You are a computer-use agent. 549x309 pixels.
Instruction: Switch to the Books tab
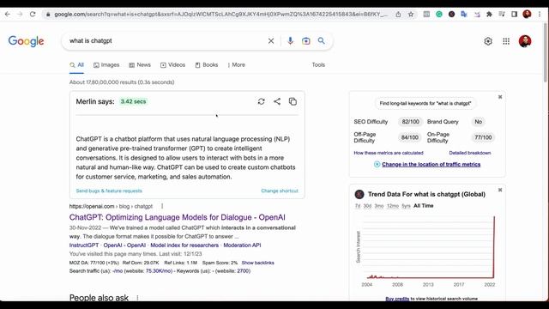click(207, 65)
